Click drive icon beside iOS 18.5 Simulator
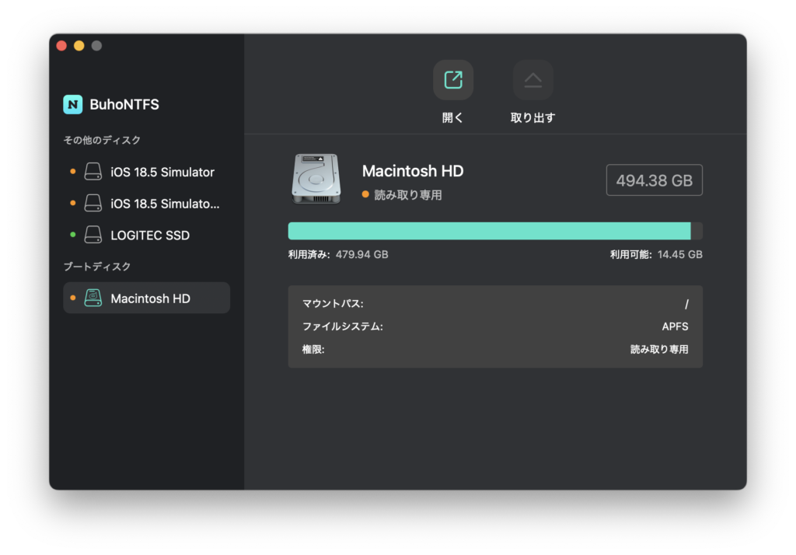 coord(93,172)
